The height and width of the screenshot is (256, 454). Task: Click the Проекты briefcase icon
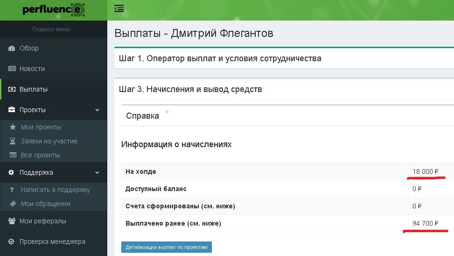click(x=12, y=110)
